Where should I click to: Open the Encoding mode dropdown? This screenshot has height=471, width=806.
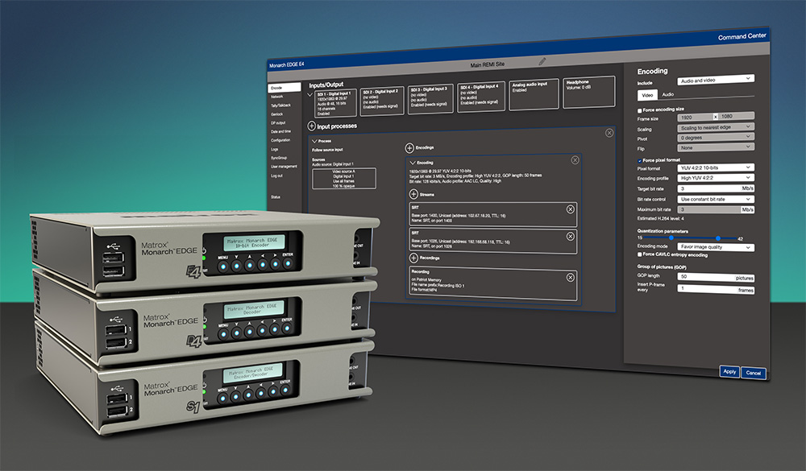[716, 247]
